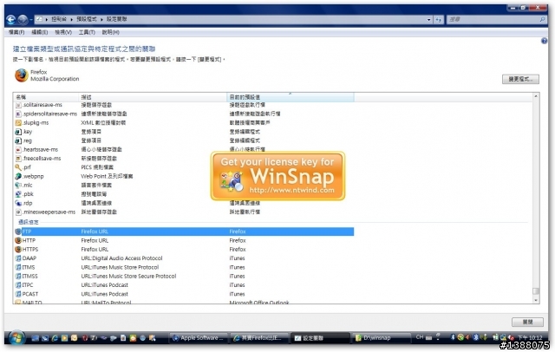
Task: Open the 檔案(F) menu
Action: (x=16, y=32)
